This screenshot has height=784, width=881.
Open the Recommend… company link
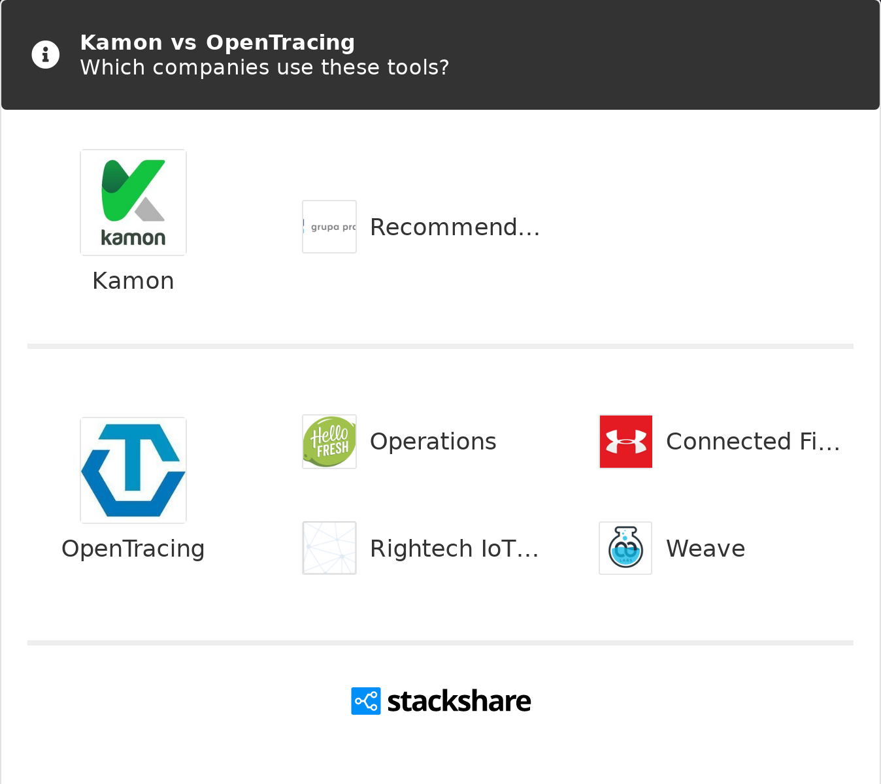455,227
